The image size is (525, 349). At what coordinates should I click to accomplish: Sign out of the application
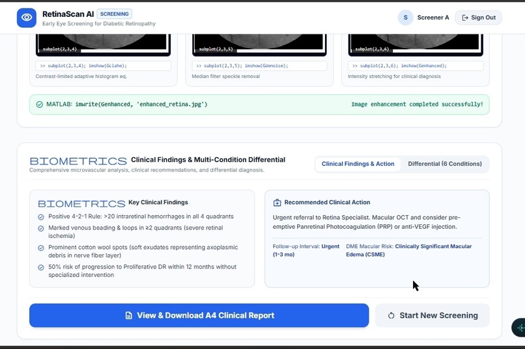tap(478, 18)
